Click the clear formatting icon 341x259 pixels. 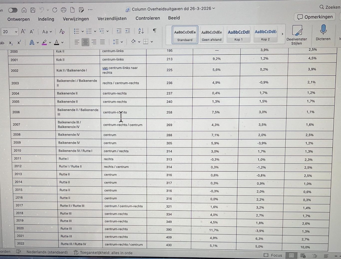62,32
